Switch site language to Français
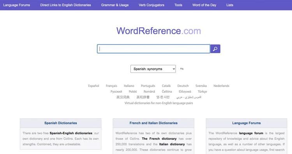This screenshot has height=154, width=292. pos(111,86)
